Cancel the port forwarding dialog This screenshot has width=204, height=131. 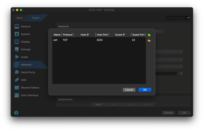pos(129,90)
